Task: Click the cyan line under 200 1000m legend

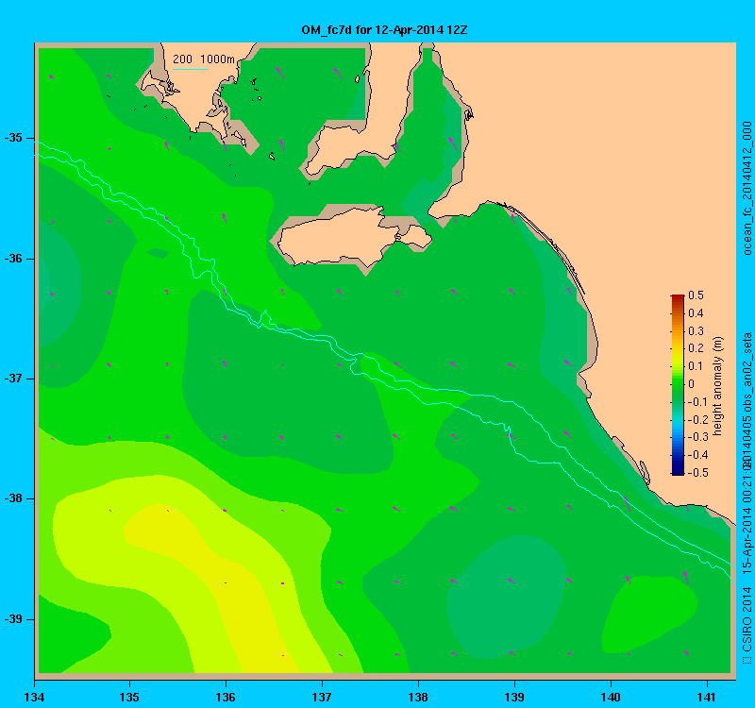Action: click(x=191, y=69)
